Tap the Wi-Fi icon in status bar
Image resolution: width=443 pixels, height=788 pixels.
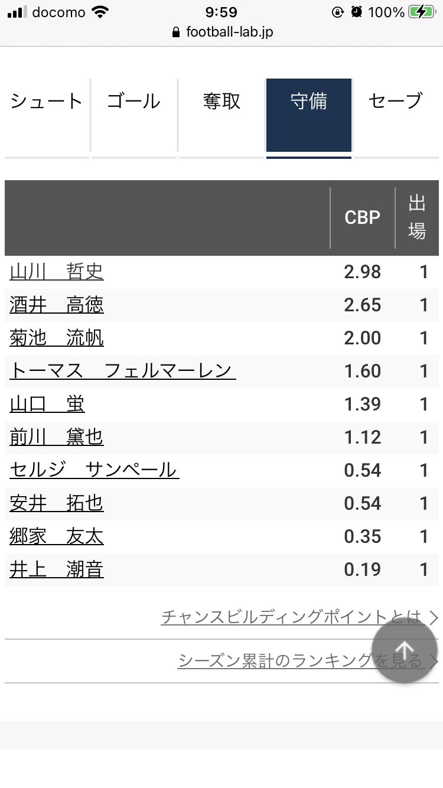[102, 12]
